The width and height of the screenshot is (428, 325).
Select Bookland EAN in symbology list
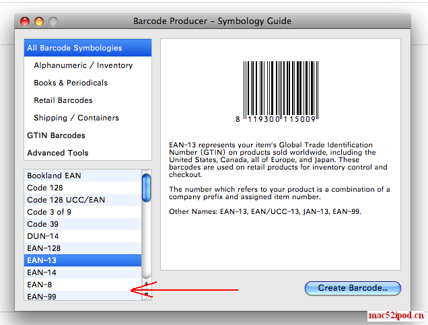83,176
